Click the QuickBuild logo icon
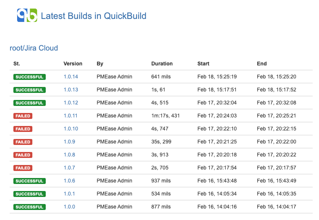 point(27,15)
